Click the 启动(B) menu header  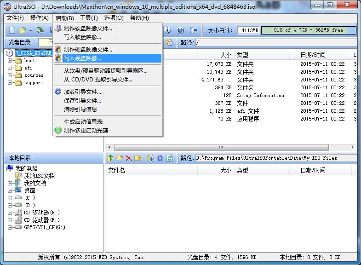pyautogui.click(x=65, y=18)
